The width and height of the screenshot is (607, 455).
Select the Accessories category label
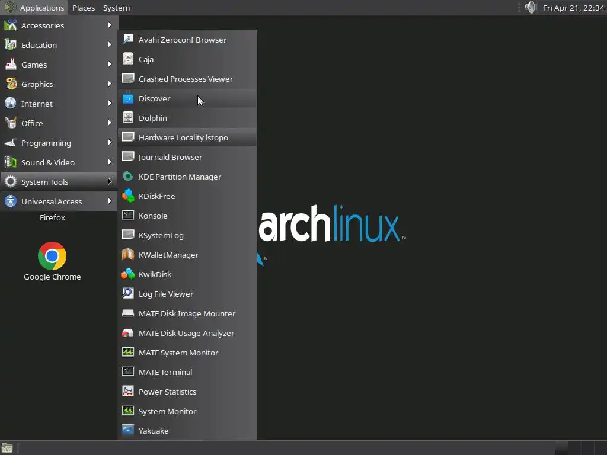point(43,25)
